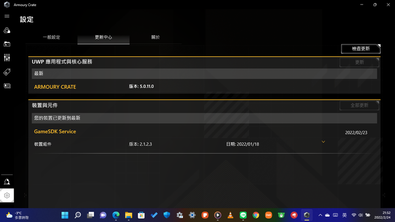Click the 裝置與元件 heading
This screenshot has width=395, height=222.
tap(44, 105)
